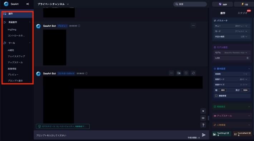The image size is (254, 141).
Task: Click the green prompt suggestion chip
Action: click(x=63, y=126)
